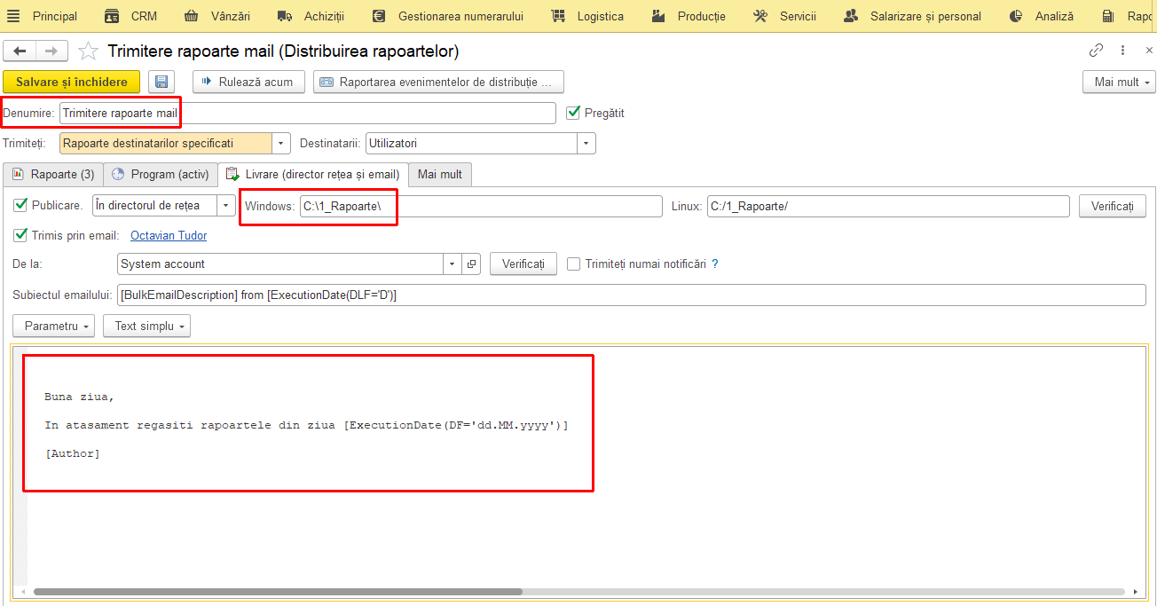Toggle the Trimis prin email checkbox

click(x=20, y=235)
